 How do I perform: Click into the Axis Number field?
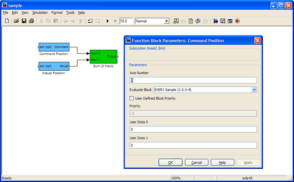pos(193,80)
